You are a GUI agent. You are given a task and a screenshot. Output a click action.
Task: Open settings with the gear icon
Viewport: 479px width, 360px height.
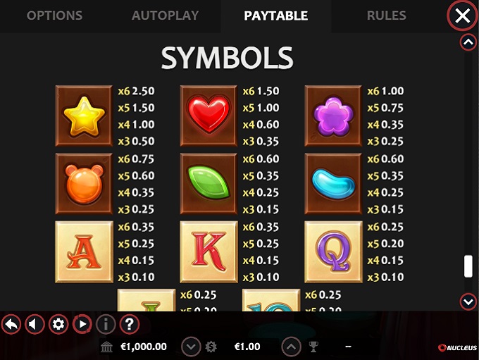pyautogui.click(x=58, y=324)
